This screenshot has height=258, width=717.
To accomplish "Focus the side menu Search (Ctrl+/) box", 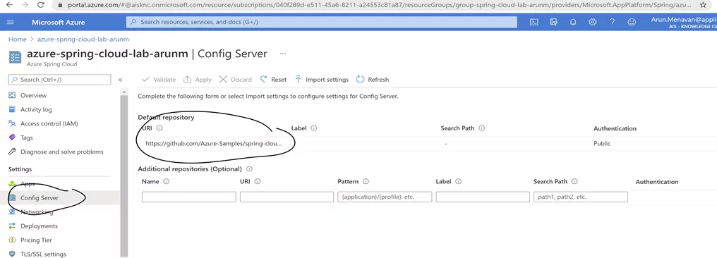I will [x=59, y=80].
